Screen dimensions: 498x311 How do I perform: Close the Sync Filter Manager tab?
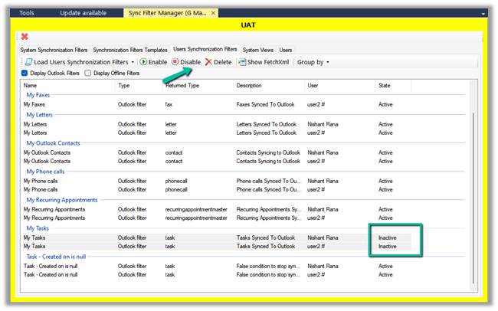click(213, 13)
